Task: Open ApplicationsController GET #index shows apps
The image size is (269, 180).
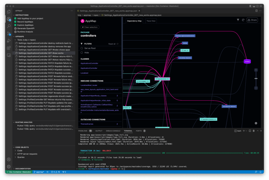Action: pyautogui.click(x=44, y=50)
